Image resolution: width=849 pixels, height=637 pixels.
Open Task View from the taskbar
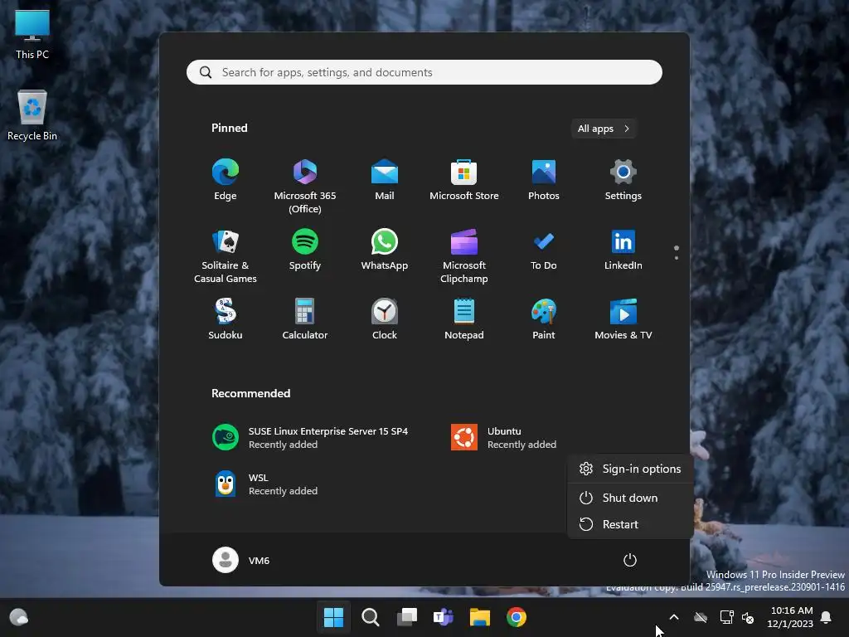pos(407,617)
